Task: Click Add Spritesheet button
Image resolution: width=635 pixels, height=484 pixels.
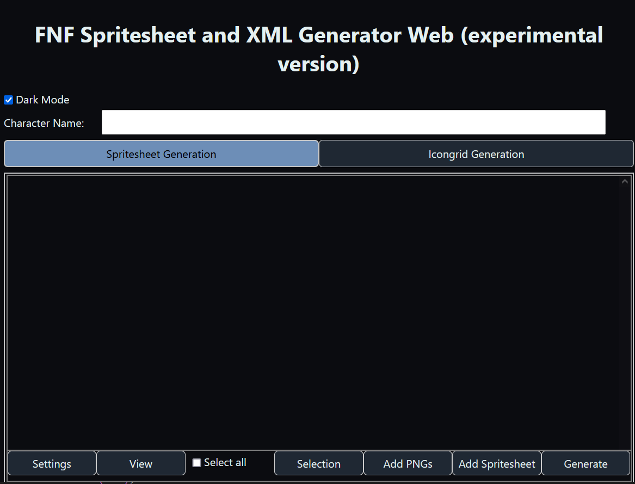Action: pos(497,463)
